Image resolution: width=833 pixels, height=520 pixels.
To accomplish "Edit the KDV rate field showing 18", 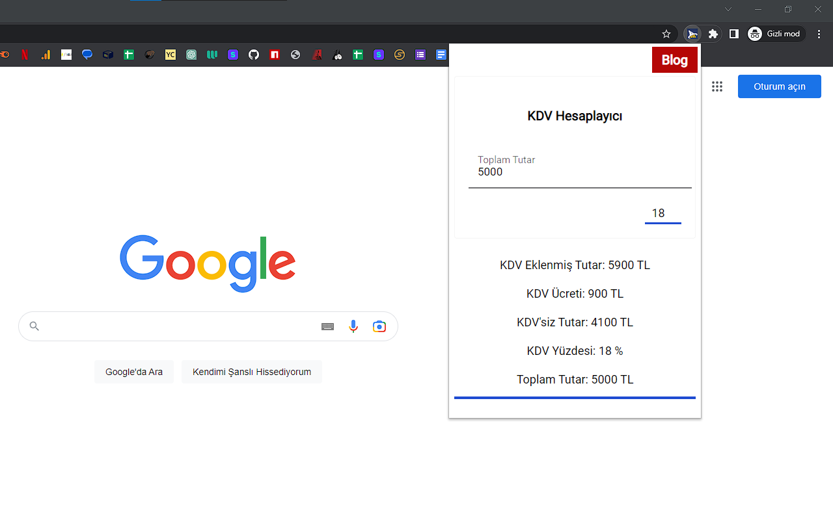I will 662,213.
